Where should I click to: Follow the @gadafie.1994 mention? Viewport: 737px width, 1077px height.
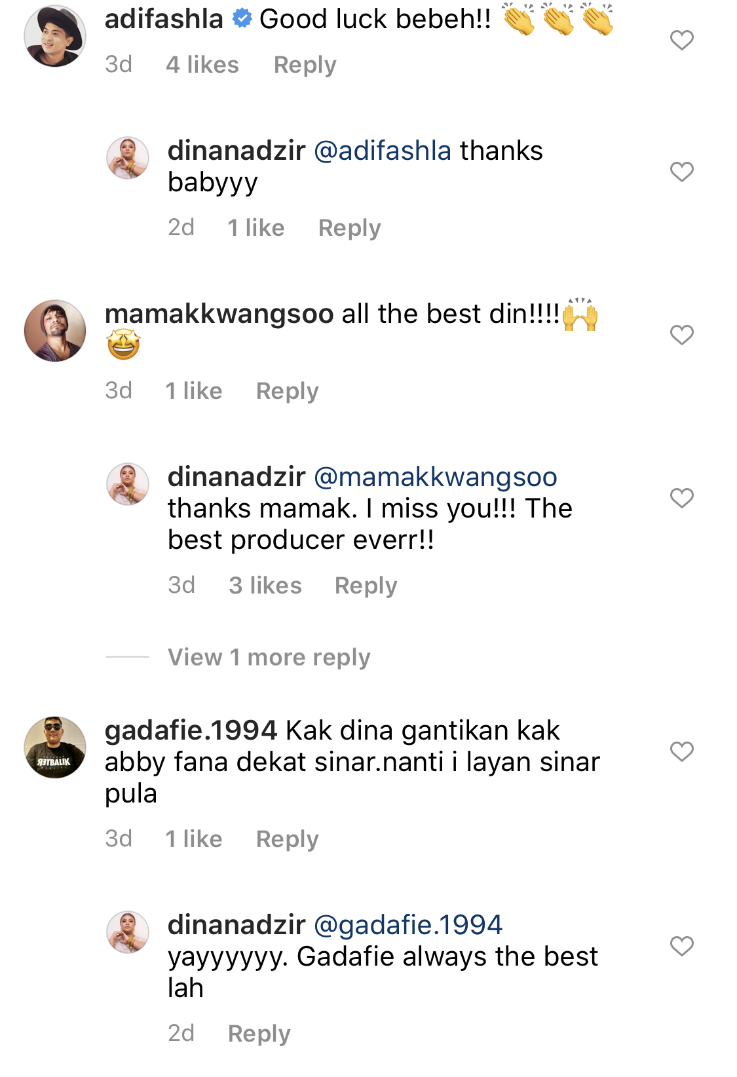[407, 926]
